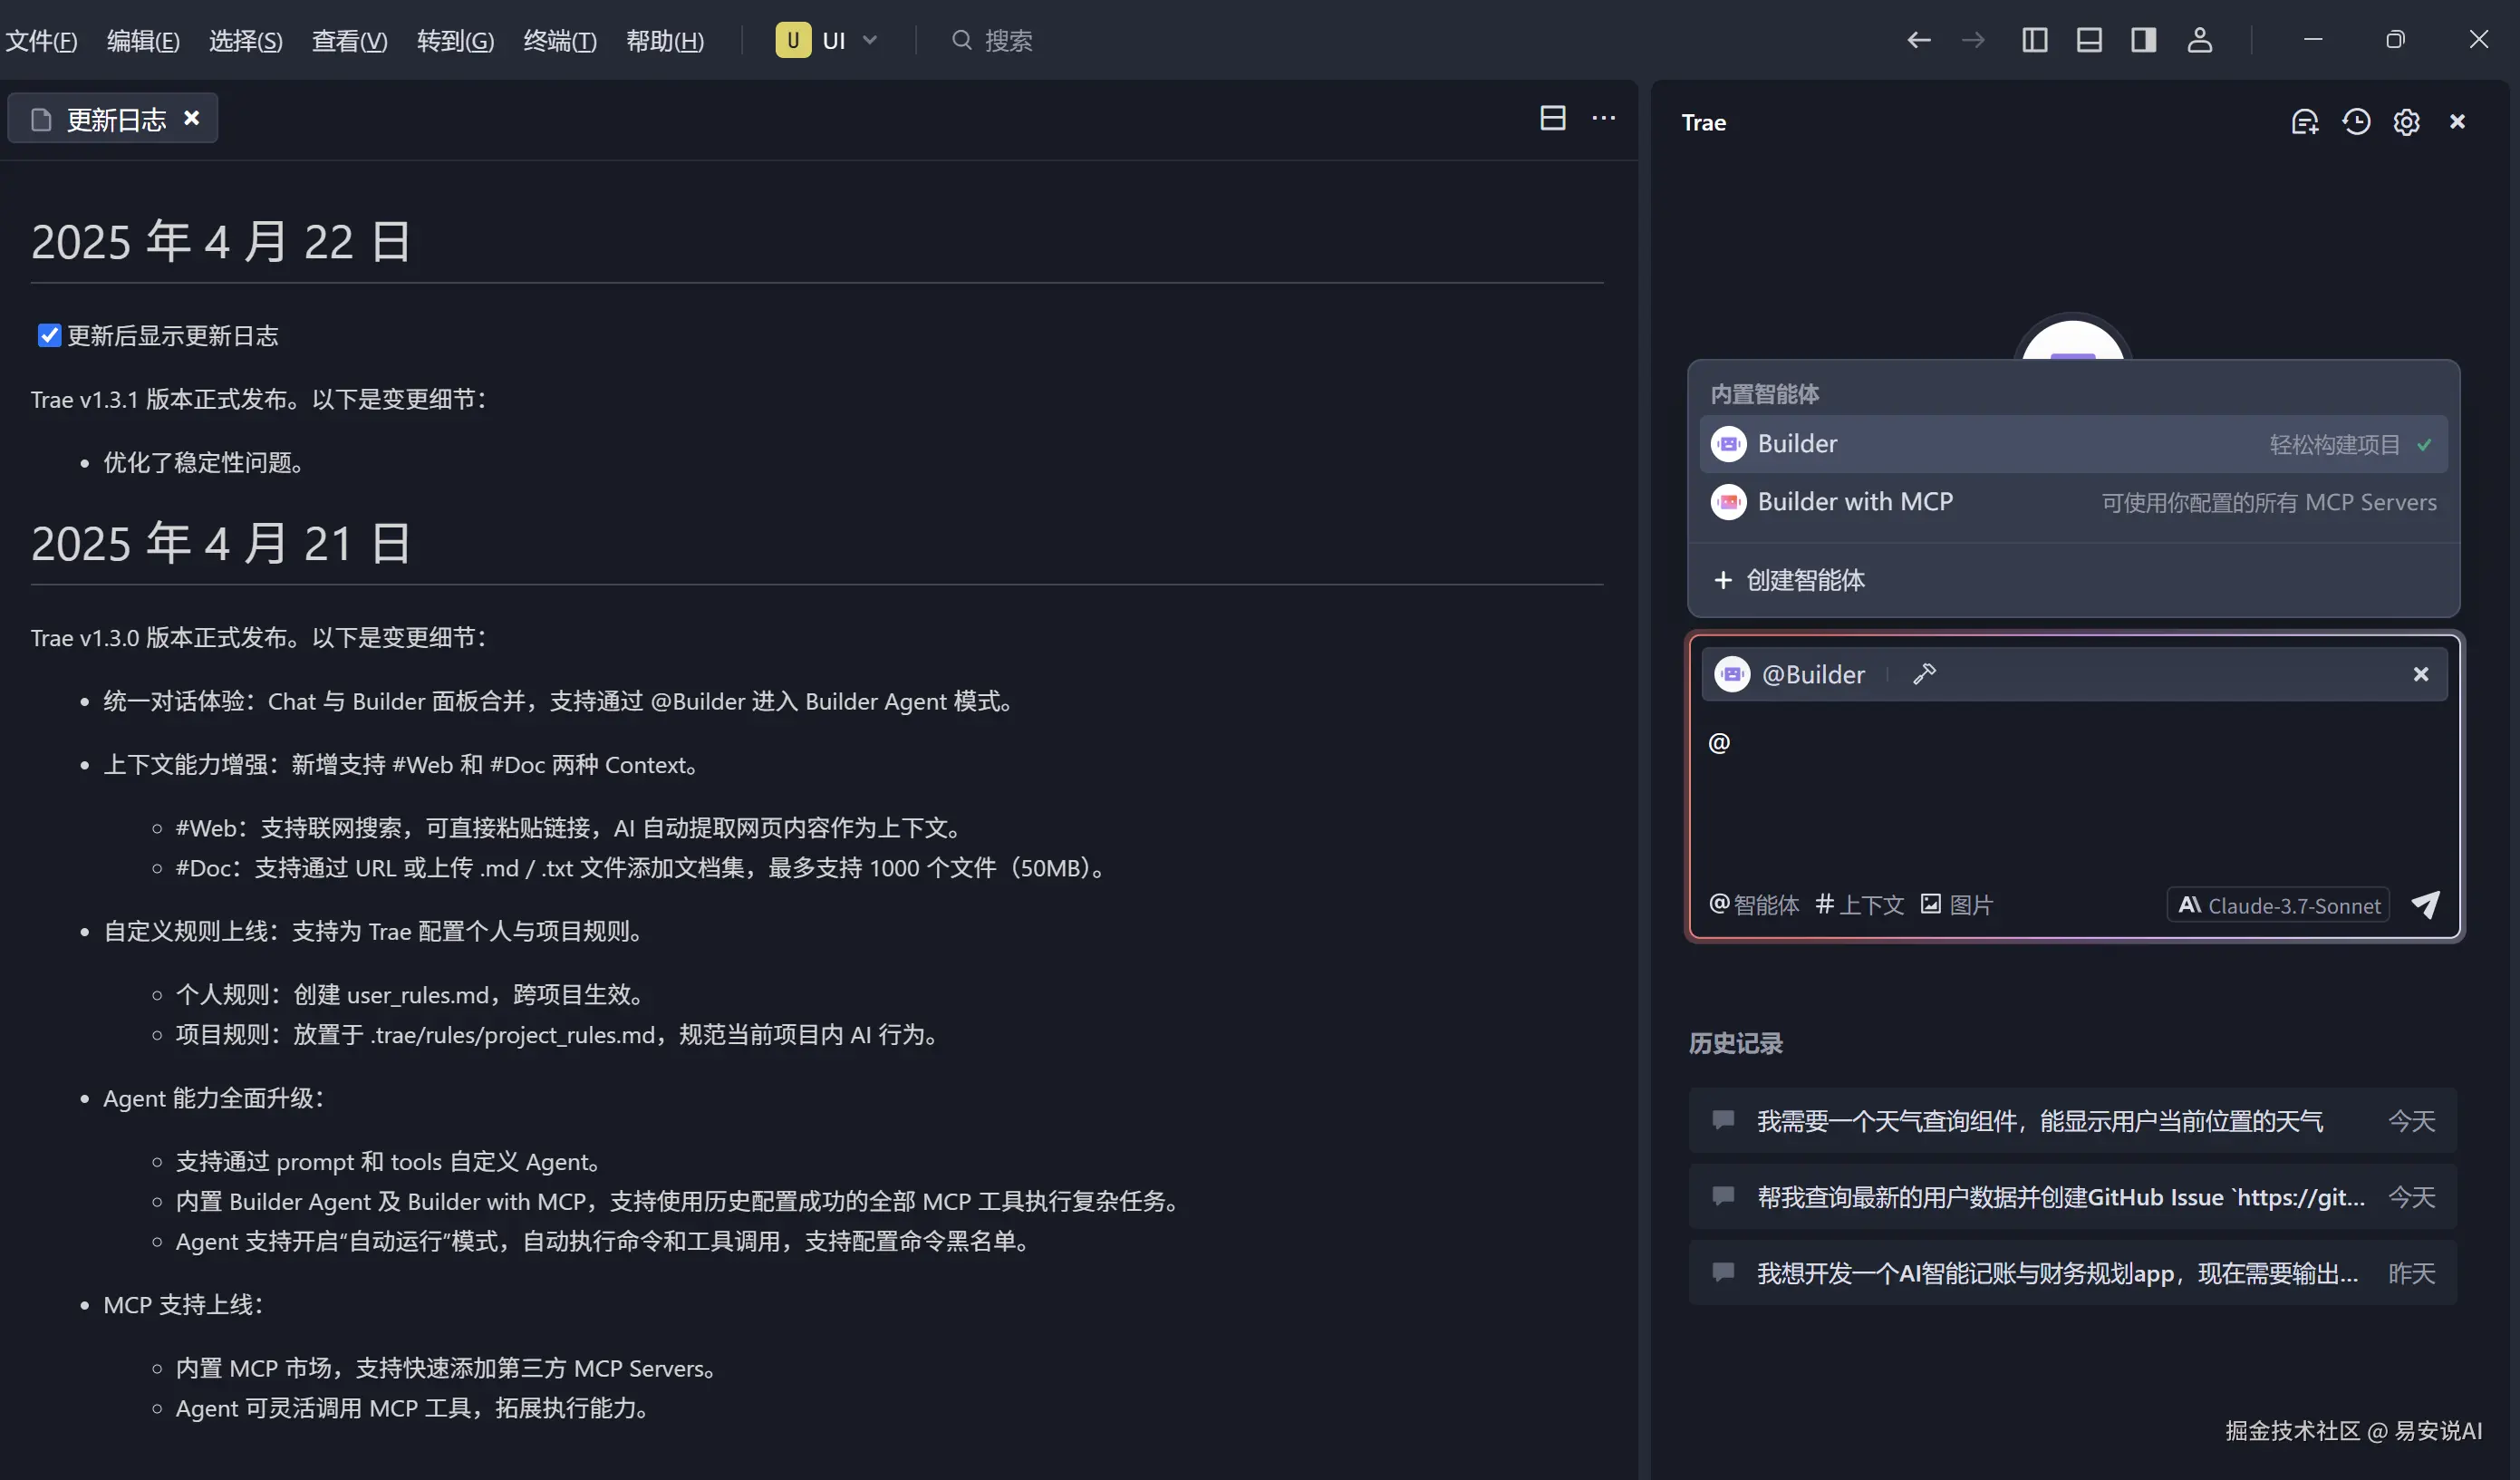Uncheck 更新后显示更新日志 checkbox

[x=49, y=335]
